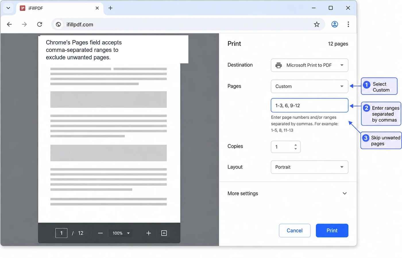Viewport: 402px width, 258px height.
Task: Open the tab search chevron
Action: pos(8,8)
